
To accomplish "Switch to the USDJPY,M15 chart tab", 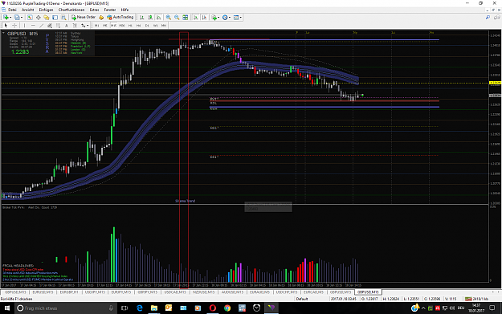I will click(95, 292).
